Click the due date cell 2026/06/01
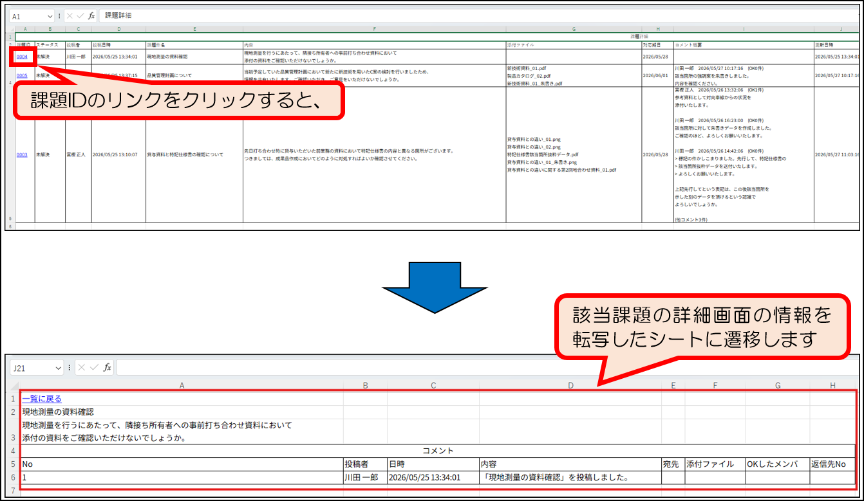Image resolution: width=864 pixels, height=501 pixels. pyautogui.click(x=657, y=75)
